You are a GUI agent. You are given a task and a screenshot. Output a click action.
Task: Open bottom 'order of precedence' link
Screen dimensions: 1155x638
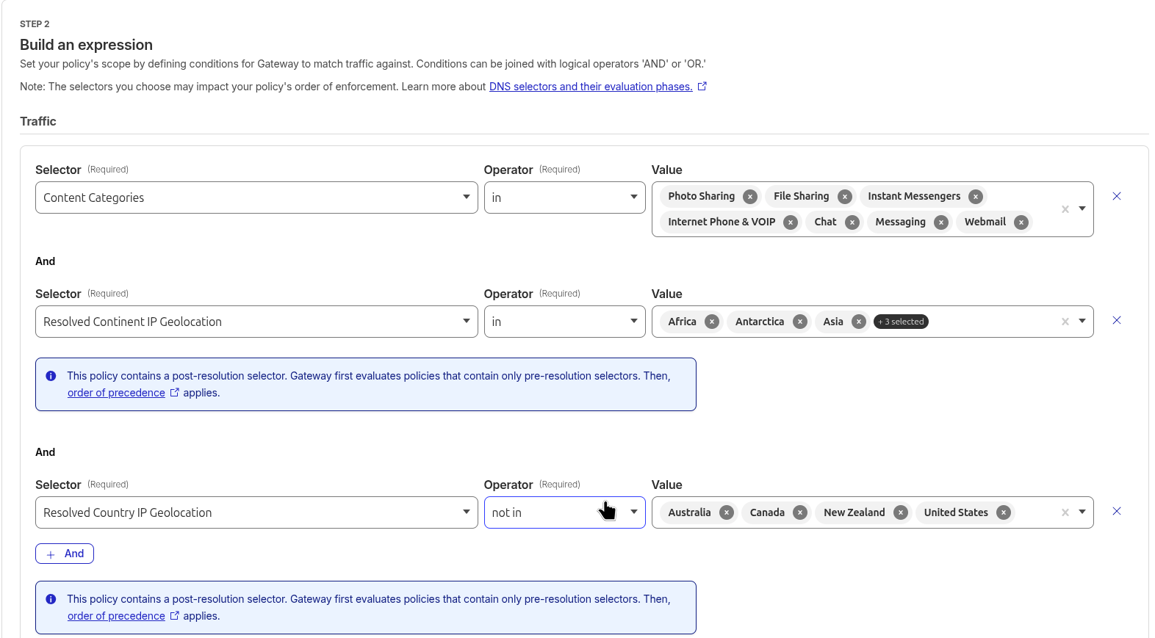click(116, 616)
